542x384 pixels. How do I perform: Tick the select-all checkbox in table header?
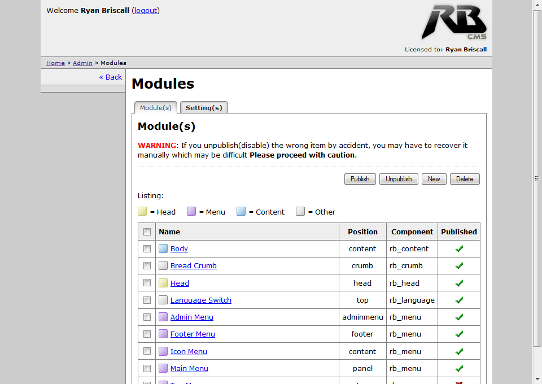click(147, 232)
